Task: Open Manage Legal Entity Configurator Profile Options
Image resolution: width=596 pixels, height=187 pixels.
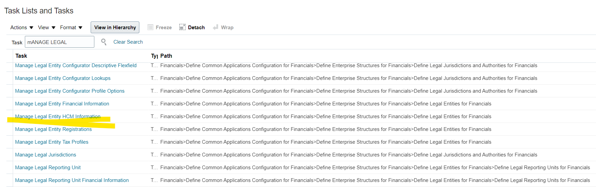Action: (x=70, y=91)
